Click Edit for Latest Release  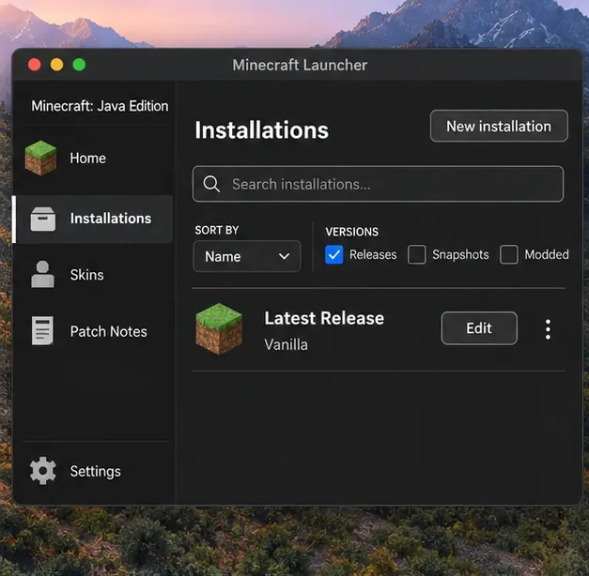(x=479, y=328)
